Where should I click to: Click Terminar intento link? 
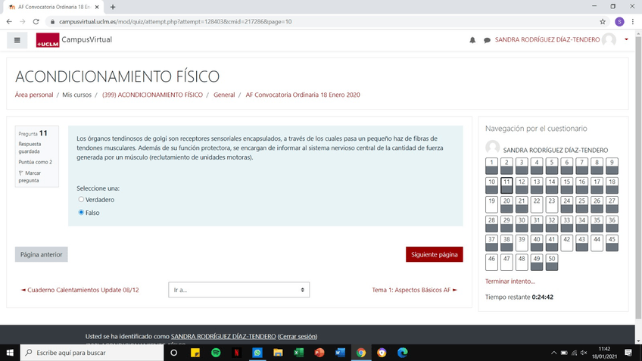pyautogui.click(x=510, y=282)
